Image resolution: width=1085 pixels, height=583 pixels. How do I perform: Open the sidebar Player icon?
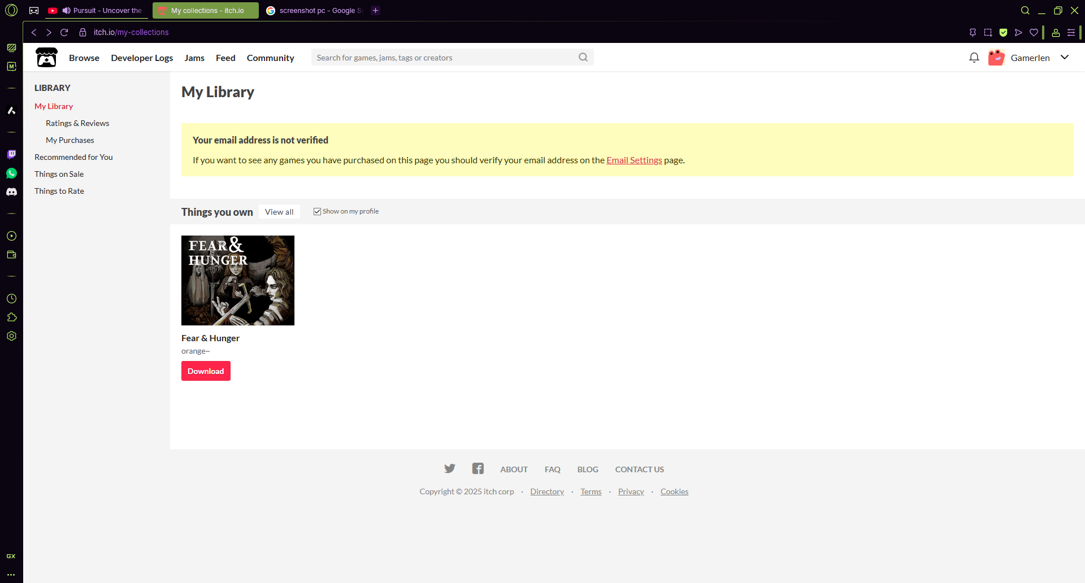tap(11, 236)
